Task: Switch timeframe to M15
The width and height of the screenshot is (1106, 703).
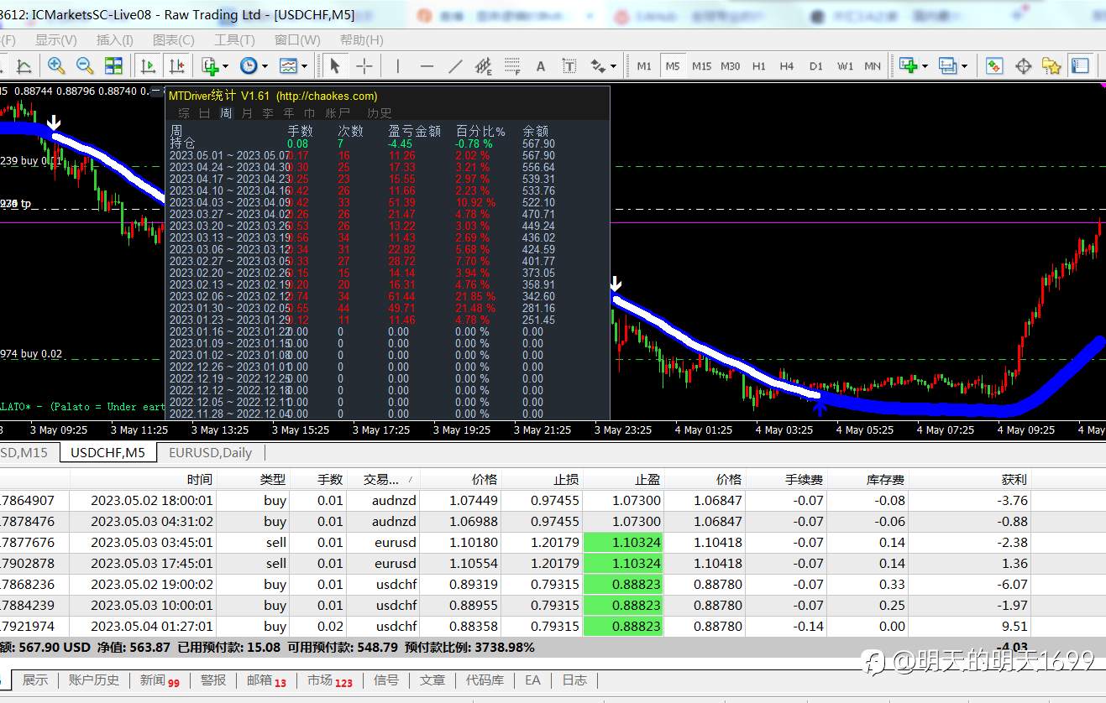Action: [x=701, y=65]
